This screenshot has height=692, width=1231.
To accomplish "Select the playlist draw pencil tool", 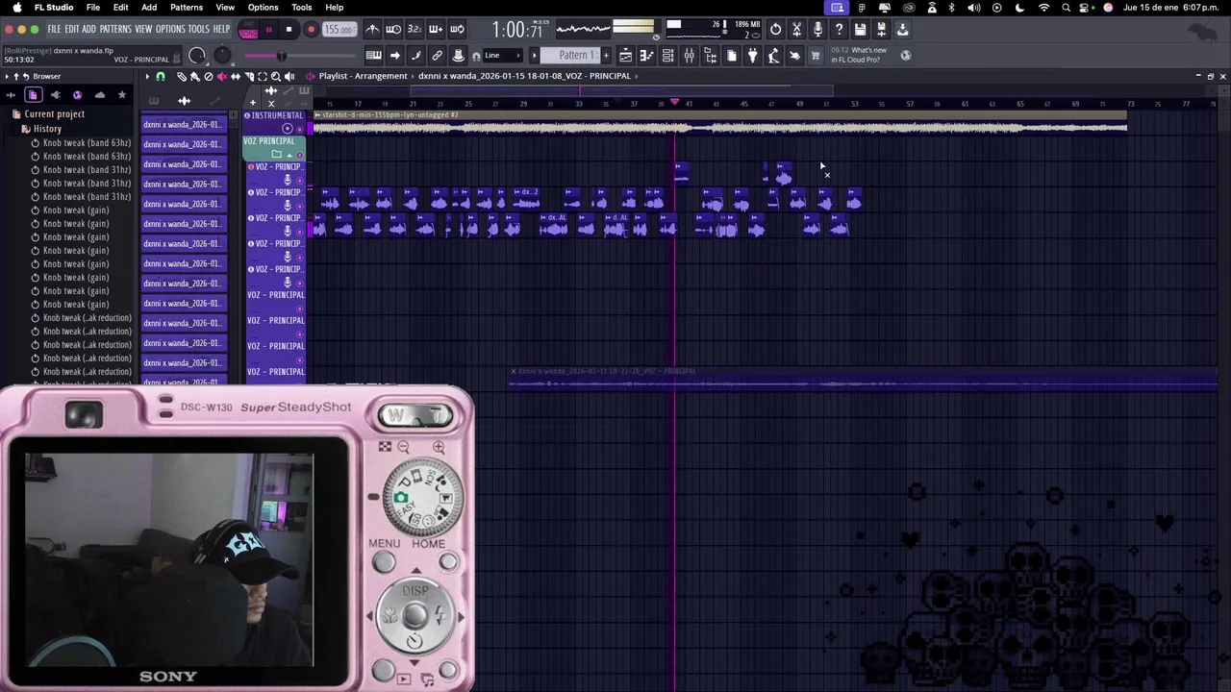I will point(182,76).
